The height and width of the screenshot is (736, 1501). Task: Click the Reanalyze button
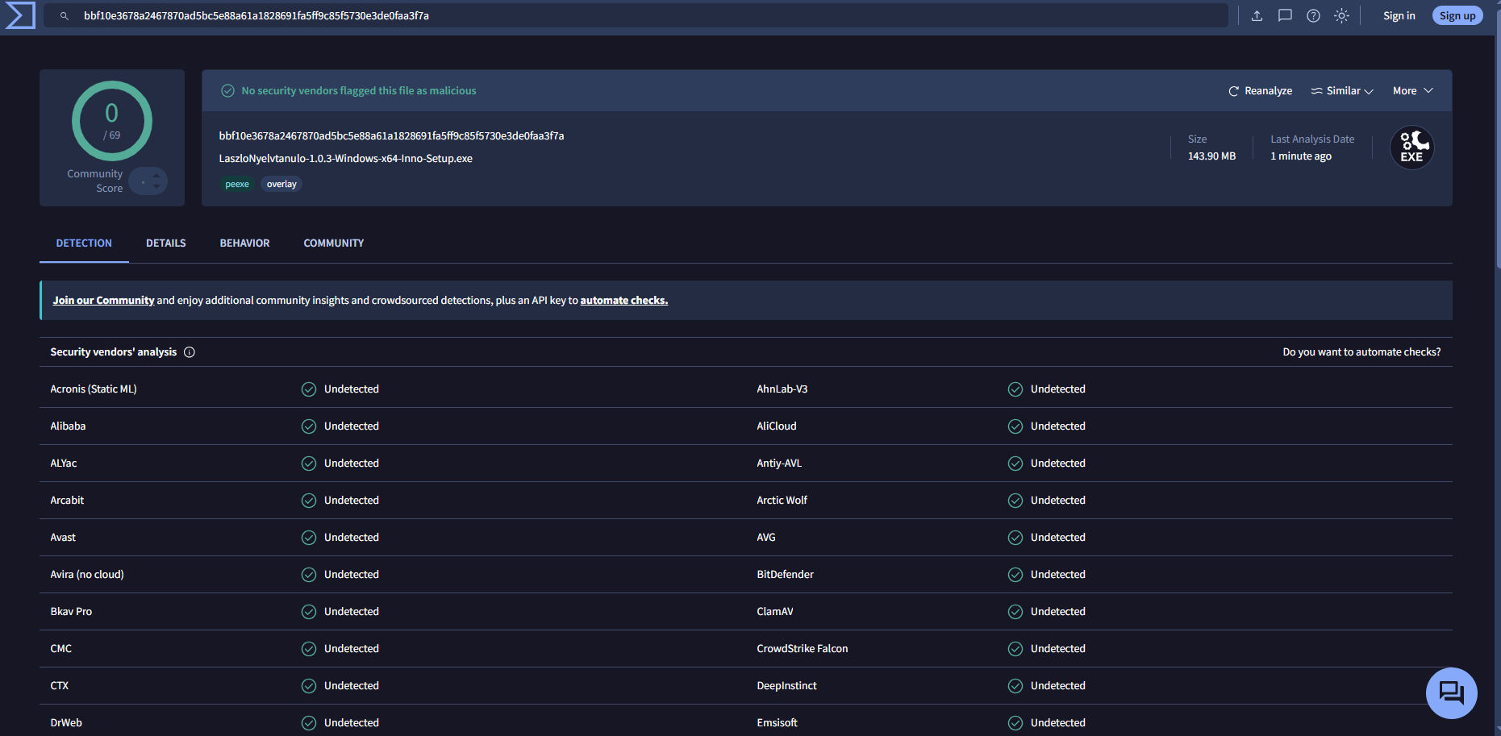(x=1260, y=91)
